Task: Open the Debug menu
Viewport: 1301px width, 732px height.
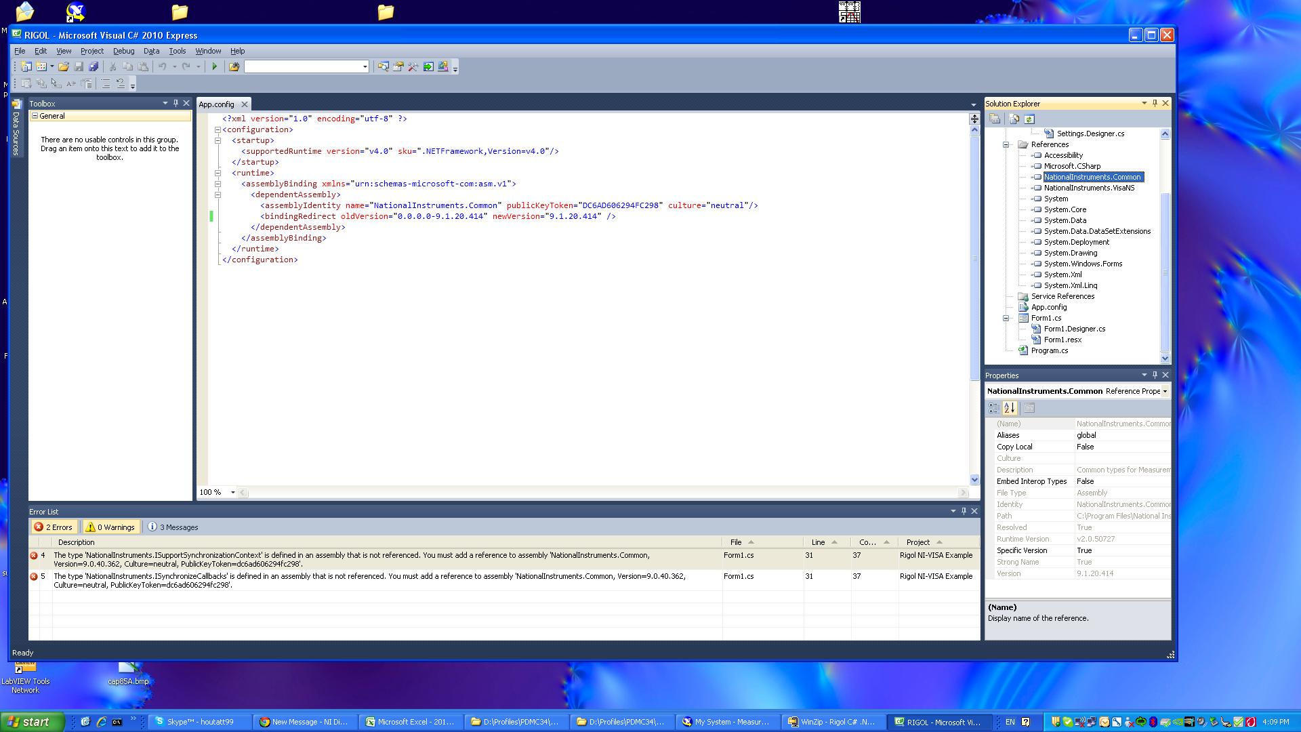Action: (x=123, y=51)
